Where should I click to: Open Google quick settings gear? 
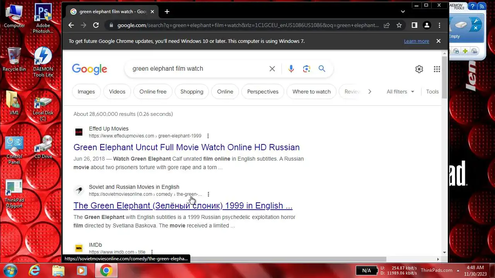419,69
